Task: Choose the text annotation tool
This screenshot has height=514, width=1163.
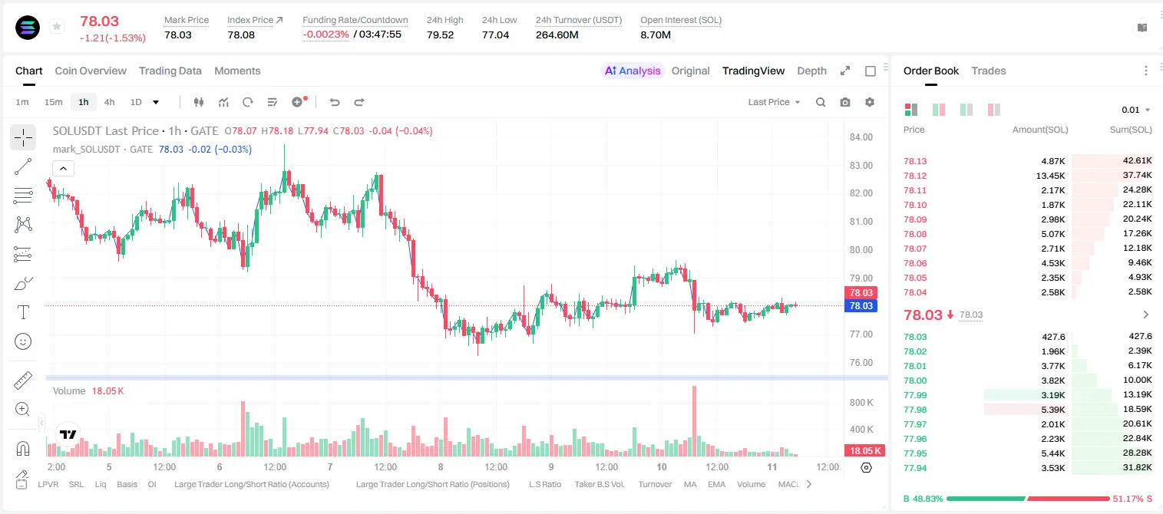Action: 23,312
